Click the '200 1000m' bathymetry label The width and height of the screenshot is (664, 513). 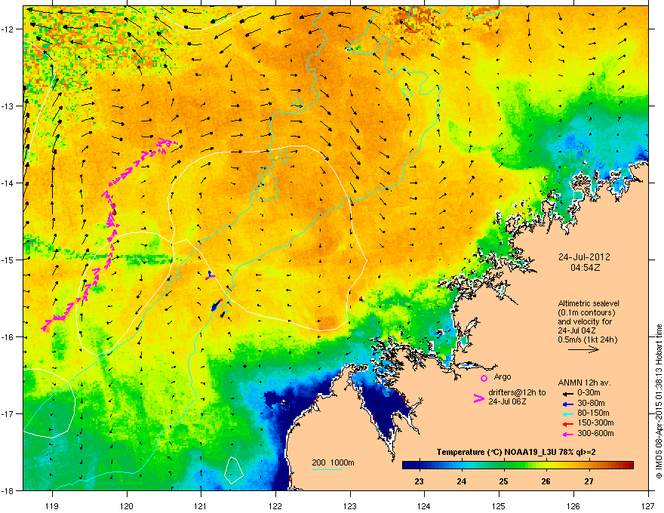[333, 462]
